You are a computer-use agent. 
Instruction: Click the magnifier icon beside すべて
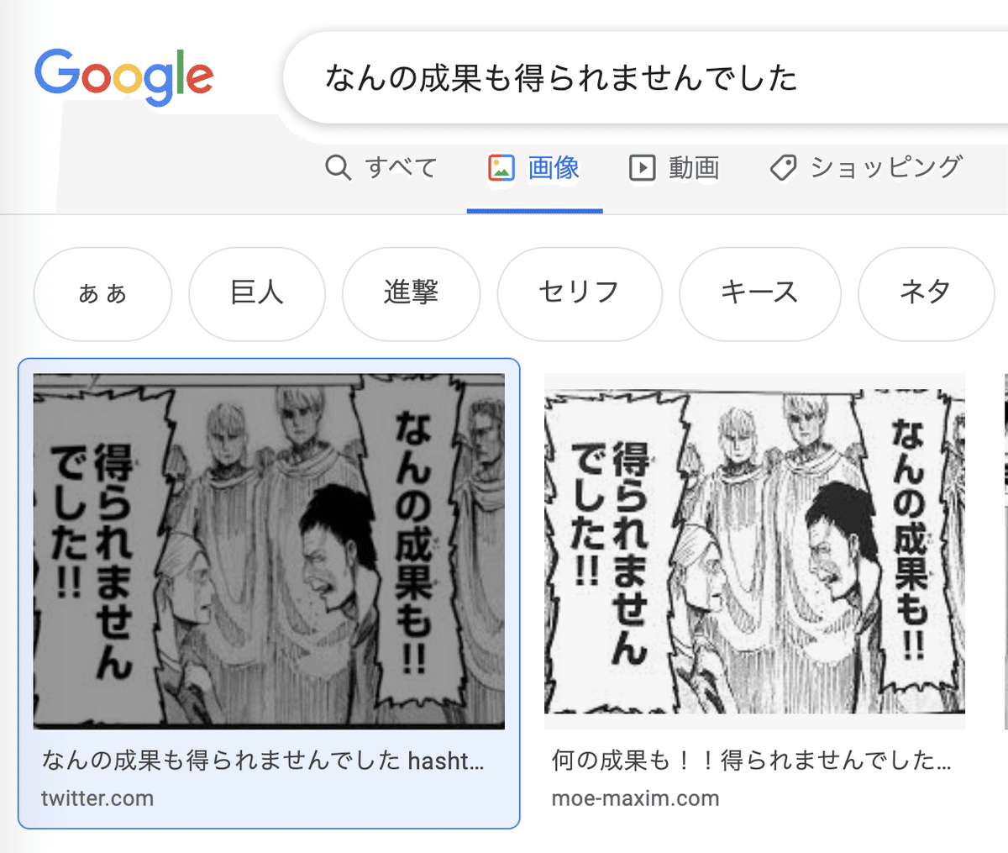point(338,167)
